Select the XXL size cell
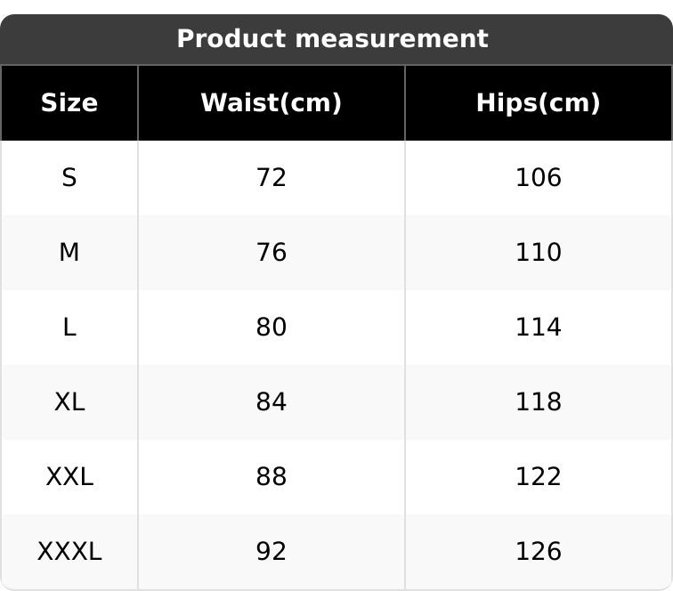Viewport: 673px width, 591px height. [x=69, y=477]
